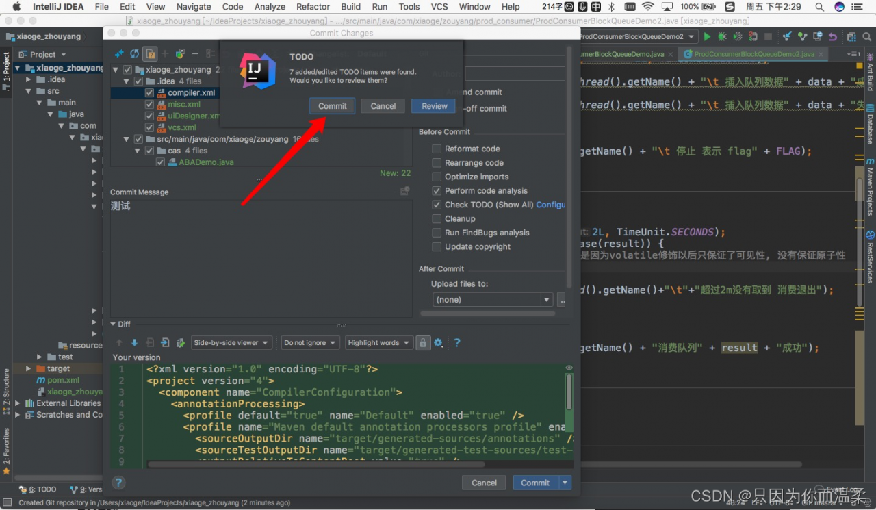Switch to ProdConsumerBlockQueueDemo2.java editor tab
The height and width of the screenshot is (510, 876).
coord(754,53)
